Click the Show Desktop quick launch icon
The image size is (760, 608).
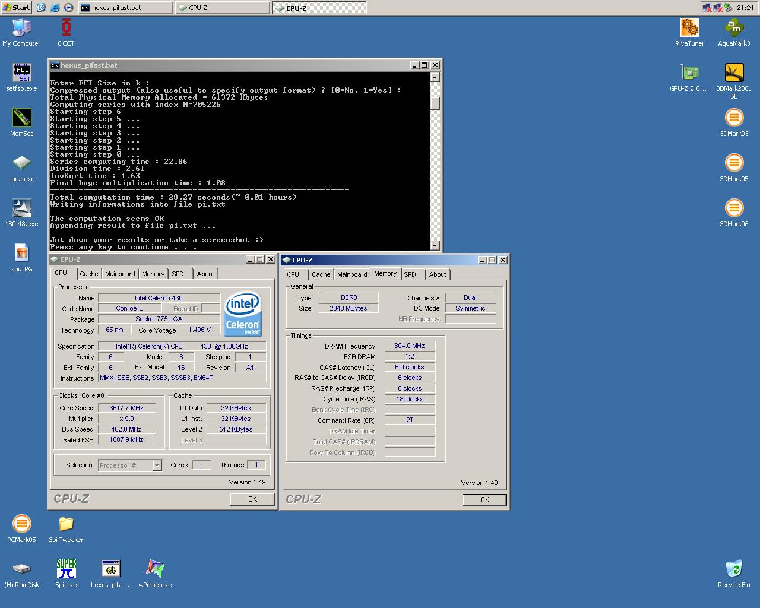point(41,8)
